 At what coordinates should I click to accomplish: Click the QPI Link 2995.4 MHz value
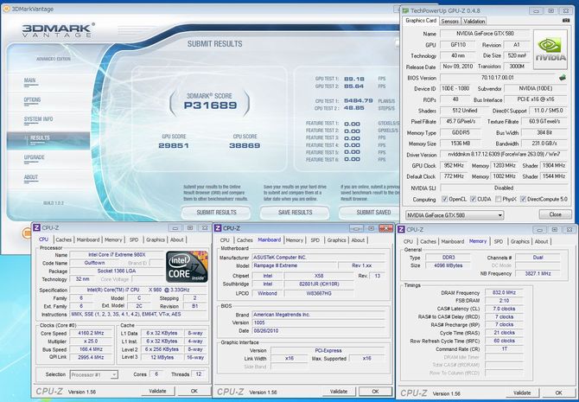pos(91,357)
